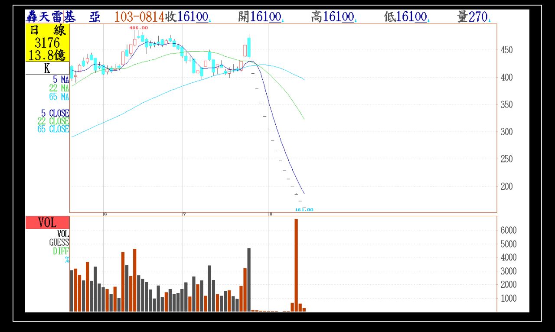Image resolution: width=555 pixels, height=332 pixels.
Task: Click the month 7 marker on time axis
Action: tap(184, 214)
